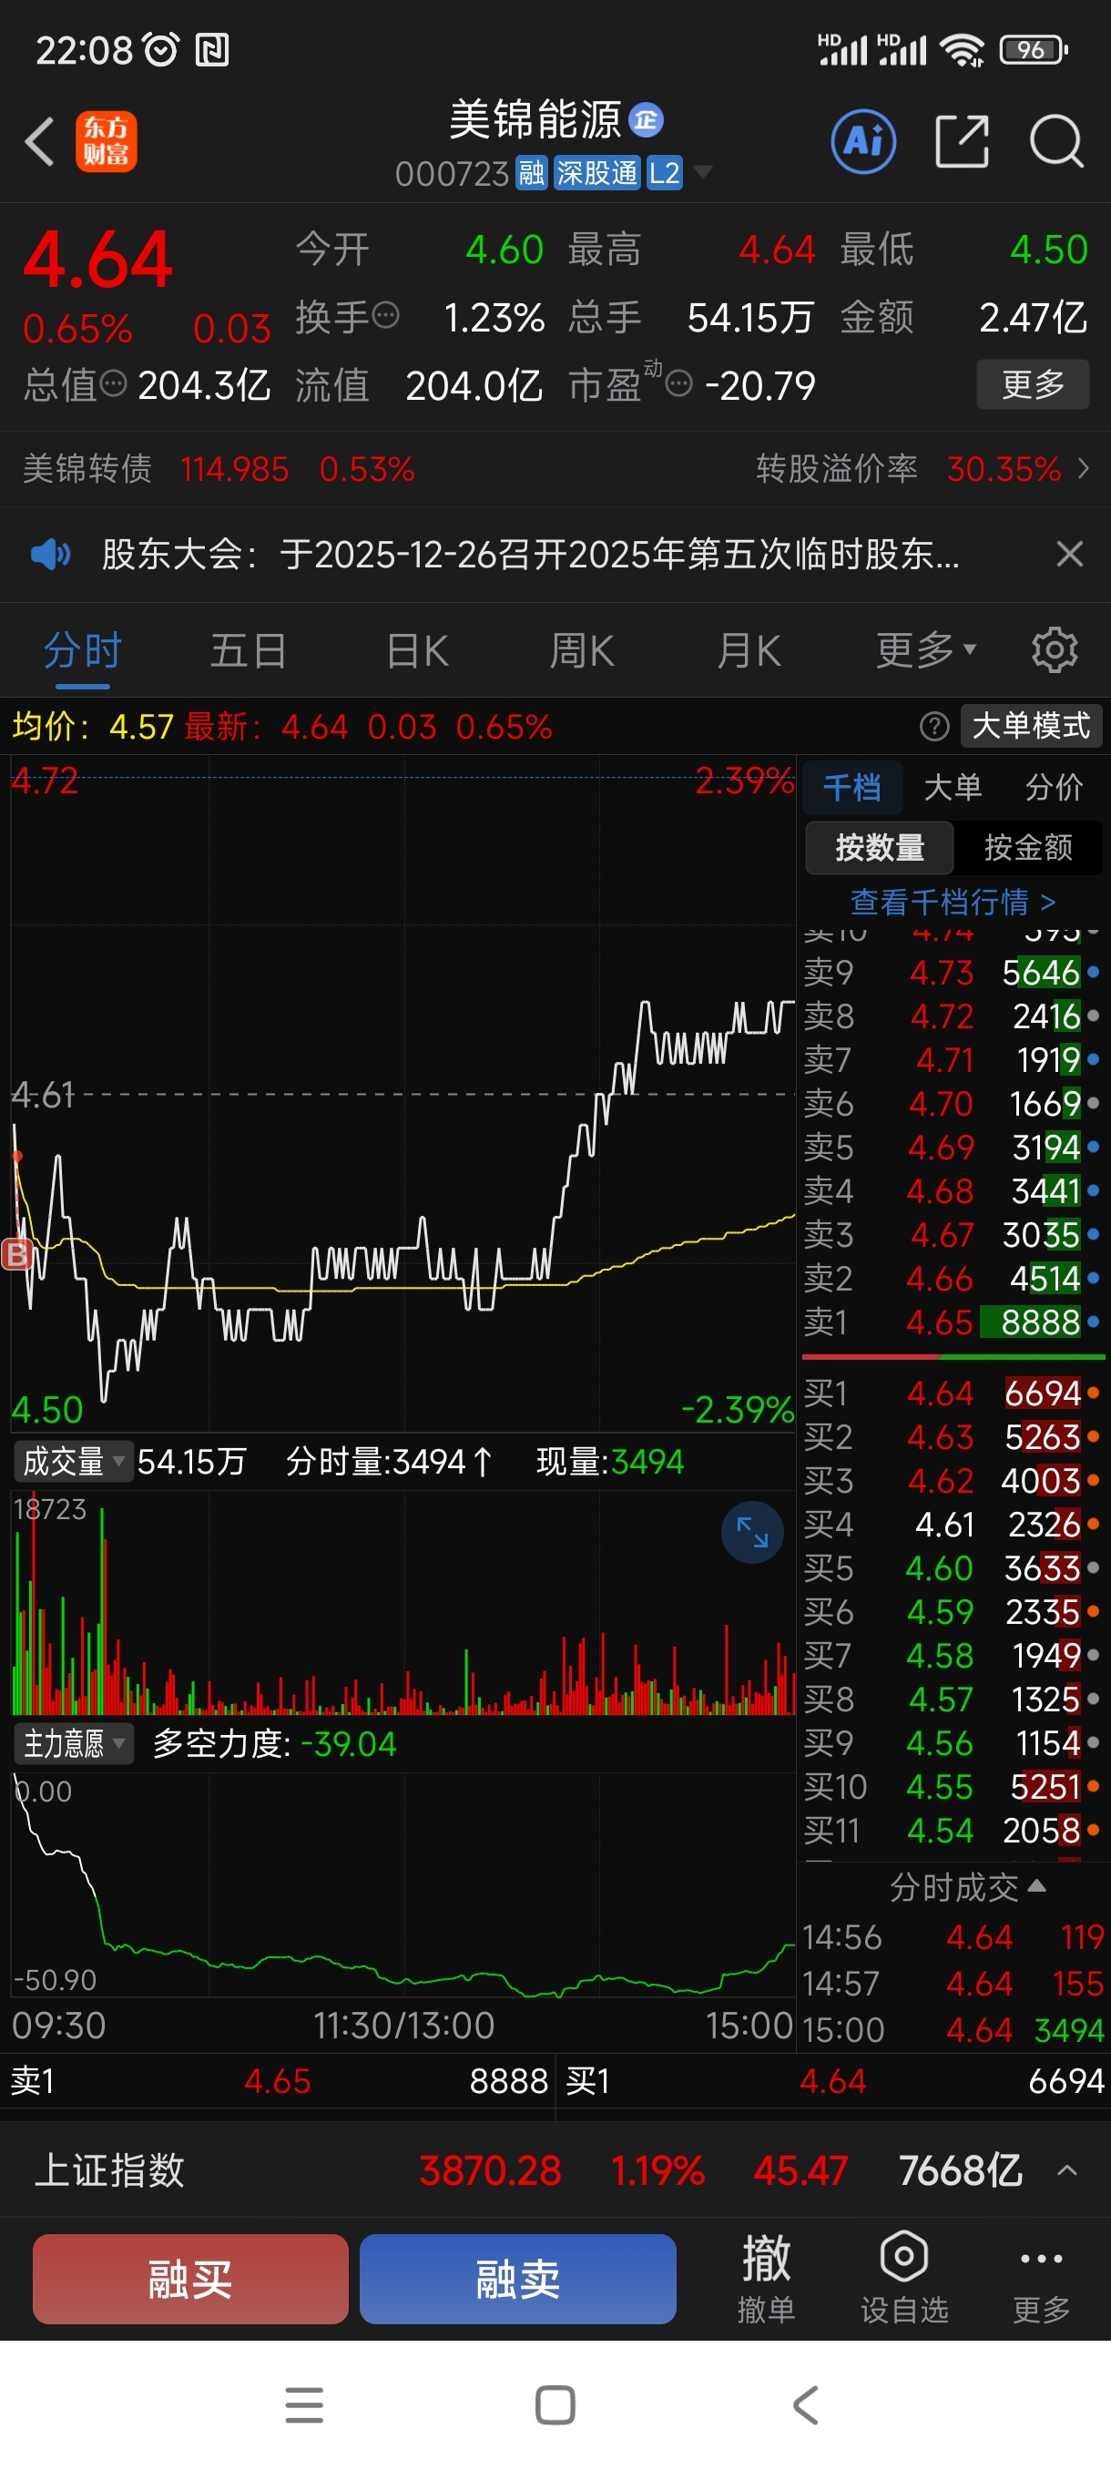Tap the share/export icon
The height and width of the screenshot is (2470, 1111).
click(962, 142)
